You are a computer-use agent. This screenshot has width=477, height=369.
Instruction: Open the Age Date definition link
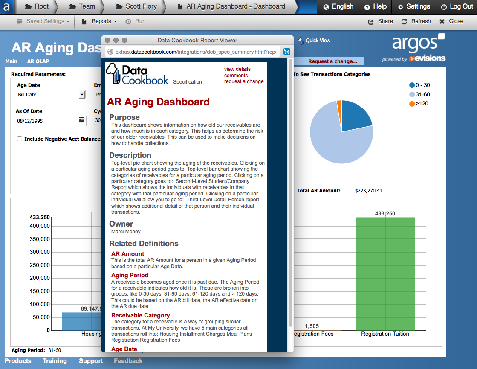(124, 349)
